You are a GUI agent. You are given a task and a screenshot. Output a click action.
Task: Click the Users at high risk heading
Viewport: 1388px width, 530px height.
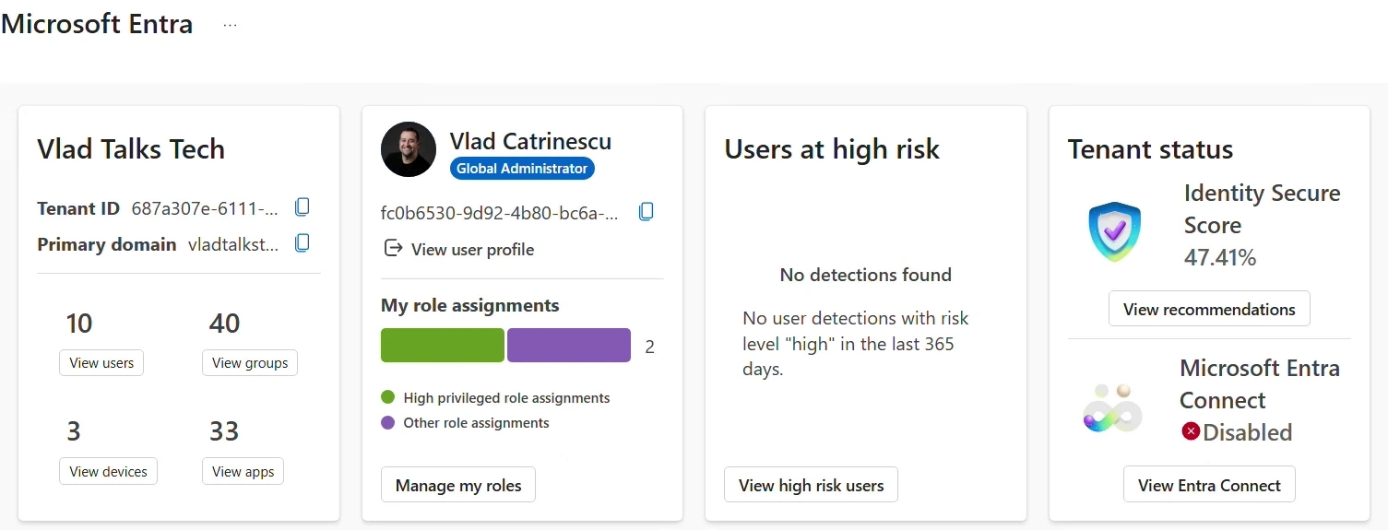click(x=832, y=149)
